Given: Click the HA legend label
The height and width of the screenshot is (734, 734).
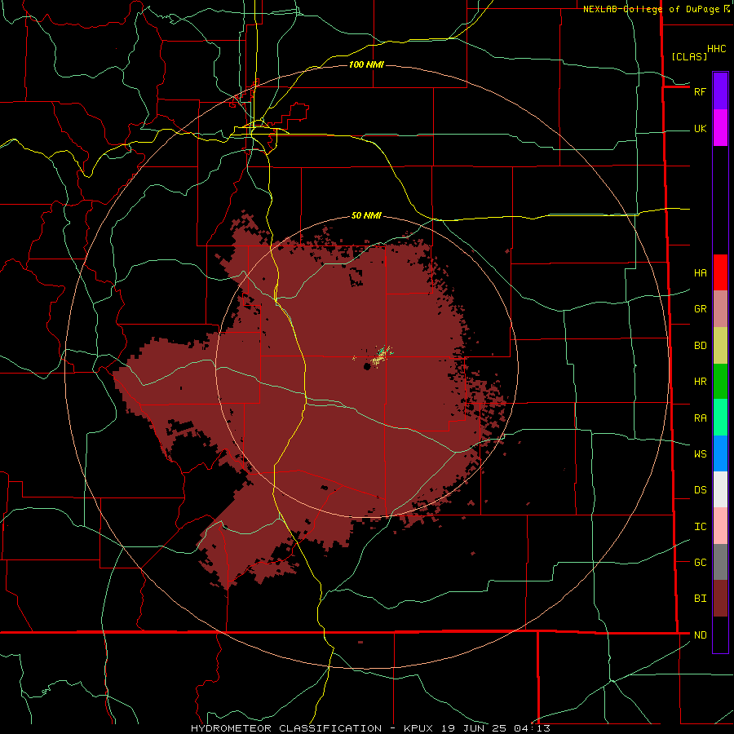Looking at the screenshot, I should click(x=700, y=273).
